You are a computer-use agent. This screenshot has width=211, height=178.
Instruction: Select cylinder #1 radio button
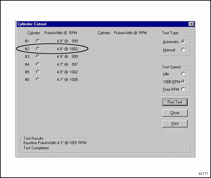pos(38,41)
